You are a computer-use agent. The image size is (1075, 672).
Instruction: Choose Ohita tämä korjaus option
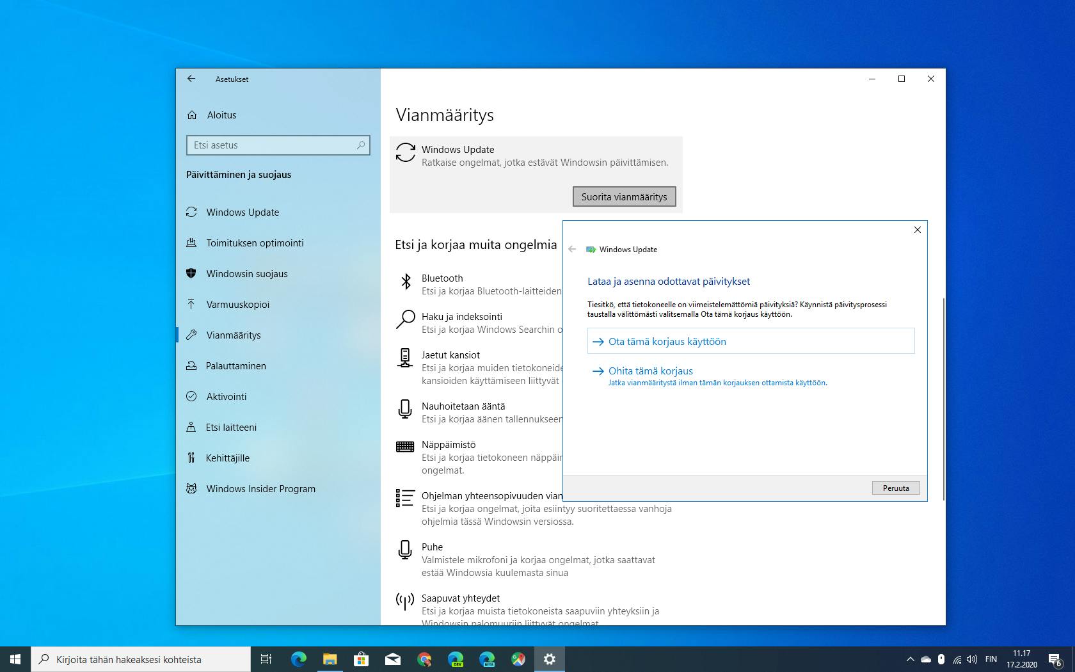[650, 371]
